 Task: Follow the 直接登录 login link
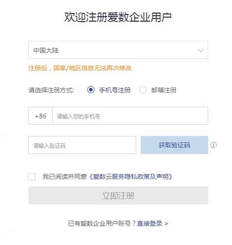pyautogui.click(x=150, y=223)
